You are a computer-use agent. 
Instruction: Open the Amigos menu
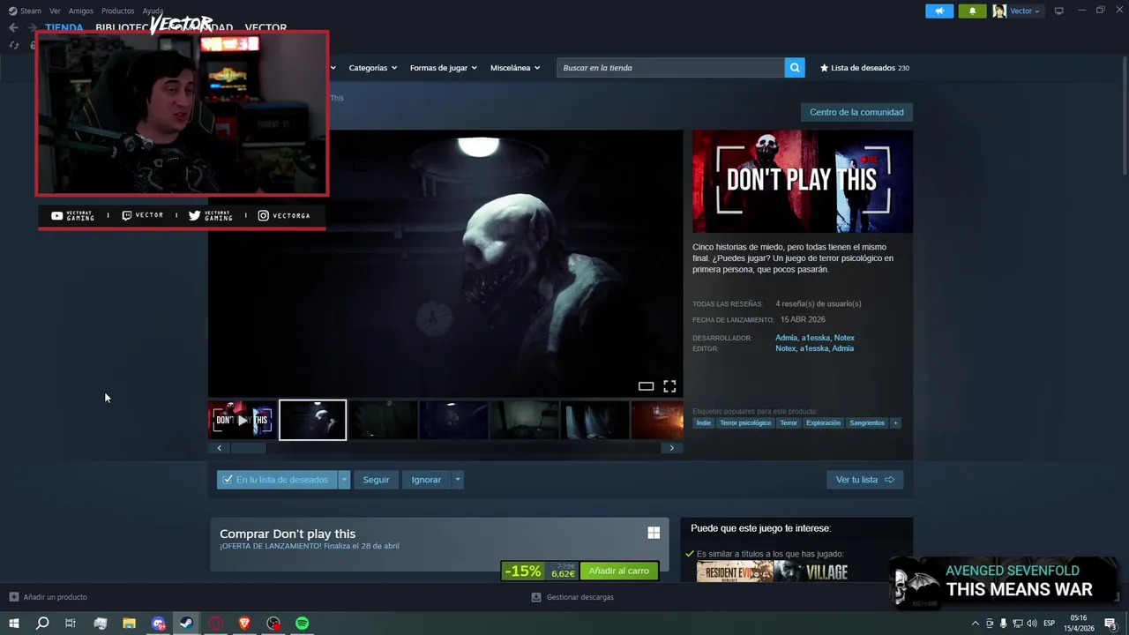point(81,11)
